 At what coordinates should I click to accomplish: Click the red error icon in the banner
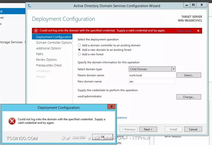pyautogui.click(x=36, y=31)
